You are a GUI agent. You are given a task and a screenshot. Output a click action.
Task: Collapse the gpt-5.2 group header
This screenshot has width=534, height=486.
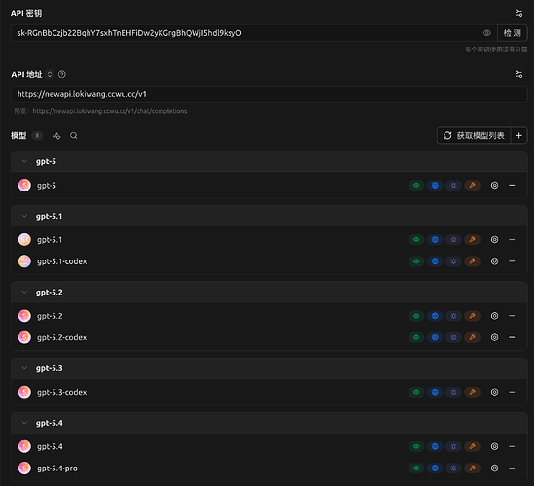click(269, 293)
